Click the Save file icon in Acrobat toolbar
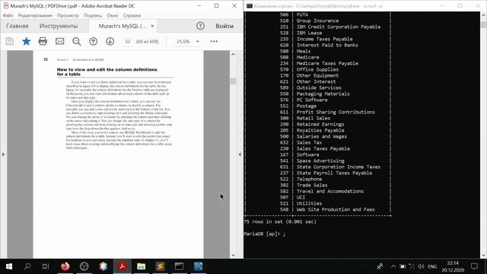487x274 pixels. [x=10, y=41]
